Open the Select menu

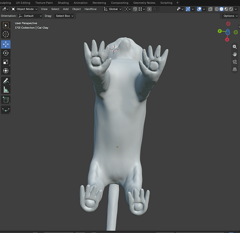[55, 9]
